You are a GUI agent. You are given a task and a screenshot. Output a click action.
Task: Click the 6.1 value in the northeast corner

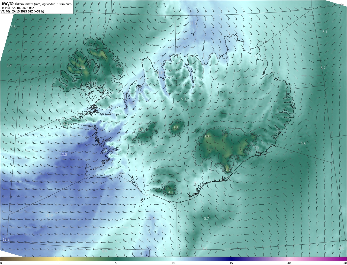[x=325, y=32]
